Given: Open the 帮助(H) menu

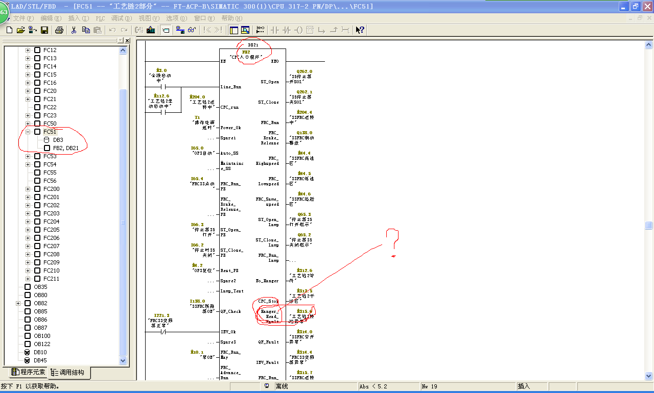Looking at the screenshot, I should [x=231, y=18].
